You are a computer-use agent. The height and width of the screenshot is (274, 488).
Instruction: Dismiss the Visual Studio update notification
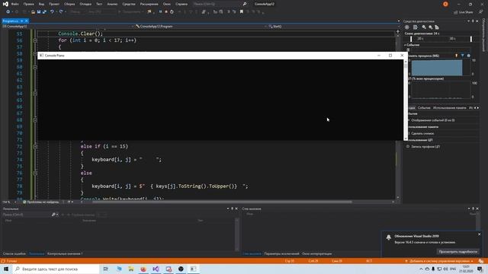[480, 234]
